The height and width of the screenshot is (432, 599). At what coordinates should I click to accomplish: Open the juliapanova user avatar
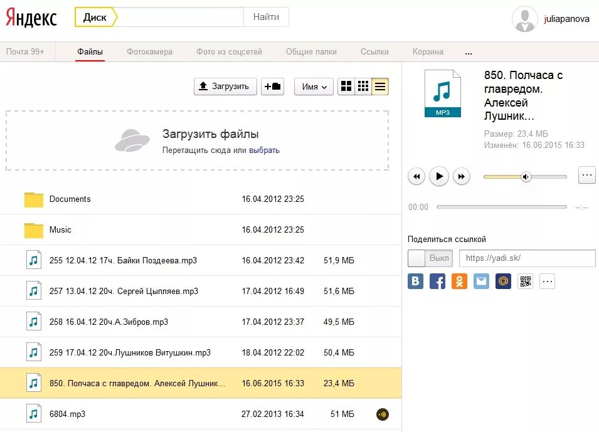coord(525,19)
